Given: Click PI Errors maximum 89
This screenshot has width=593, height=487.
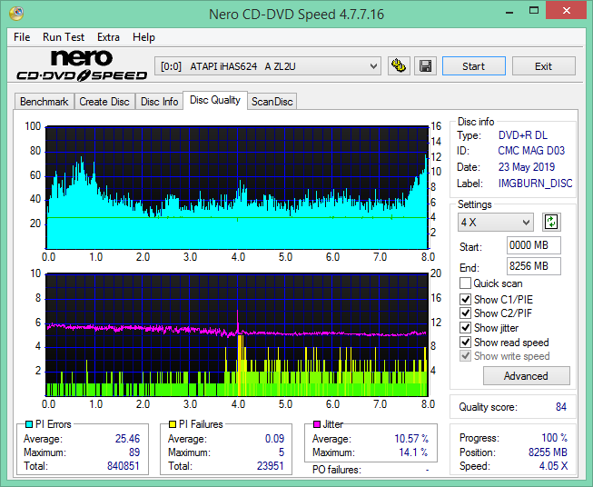Looking at the screenshot, I should 134,452.
